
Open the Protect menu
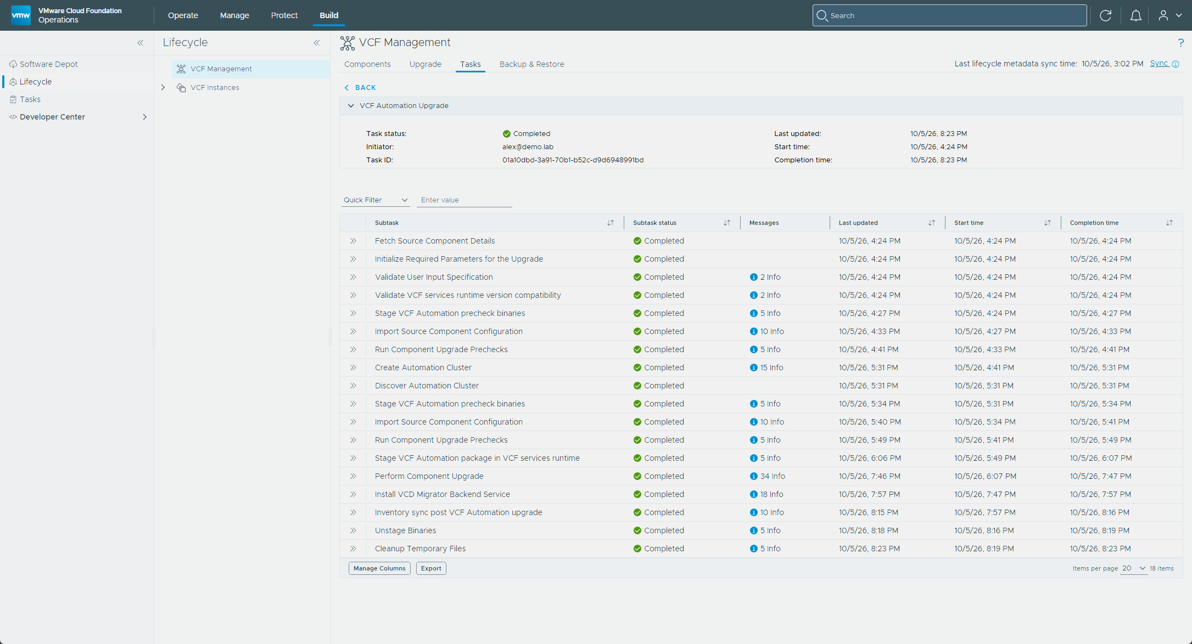[x=284, y=15]
